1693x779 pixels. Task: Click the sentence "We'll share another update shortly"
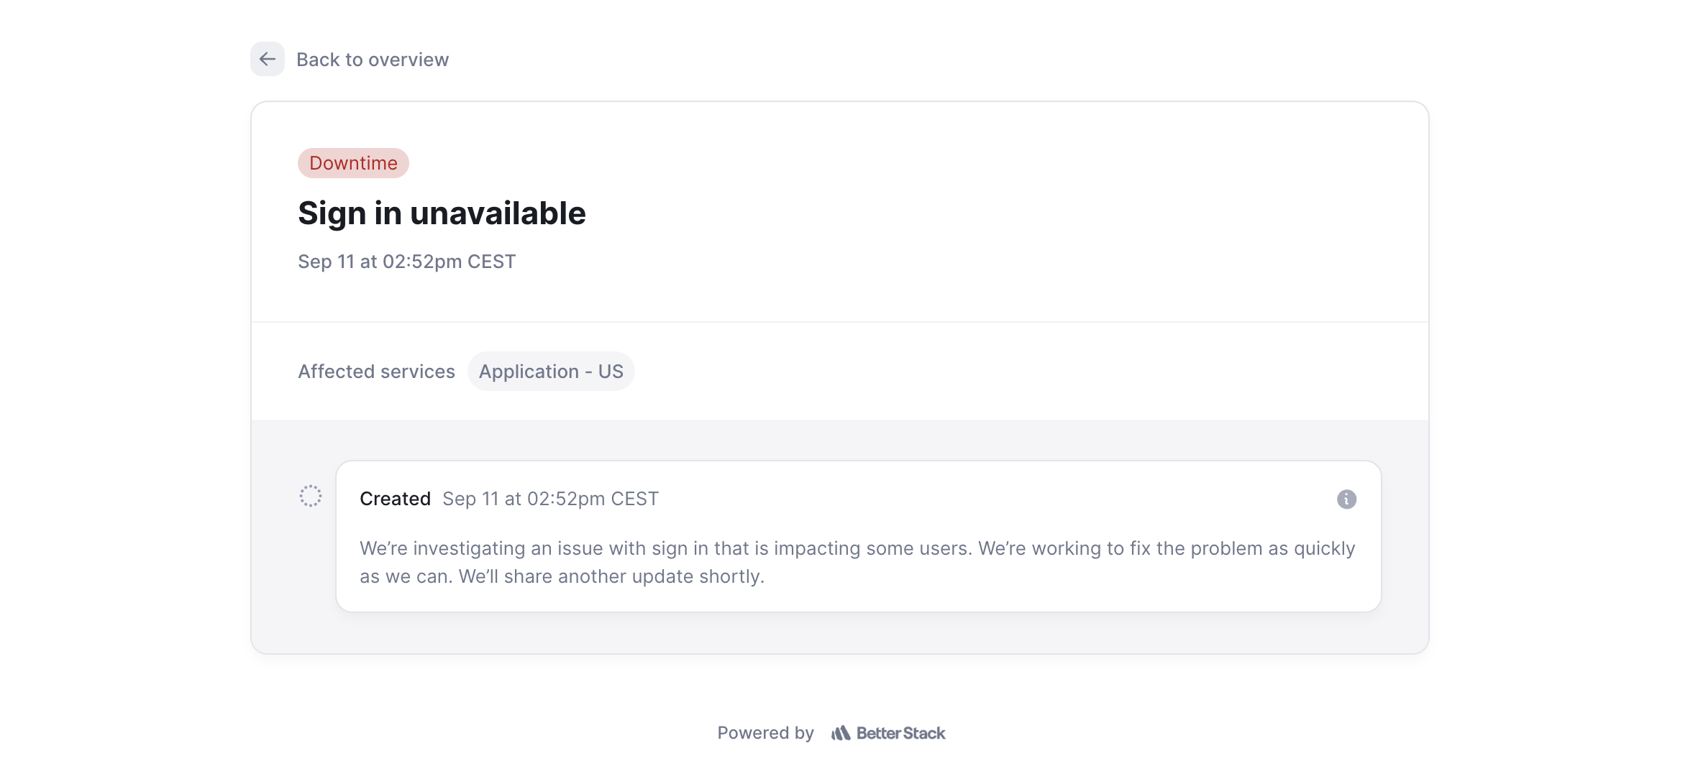click(611, 576)
